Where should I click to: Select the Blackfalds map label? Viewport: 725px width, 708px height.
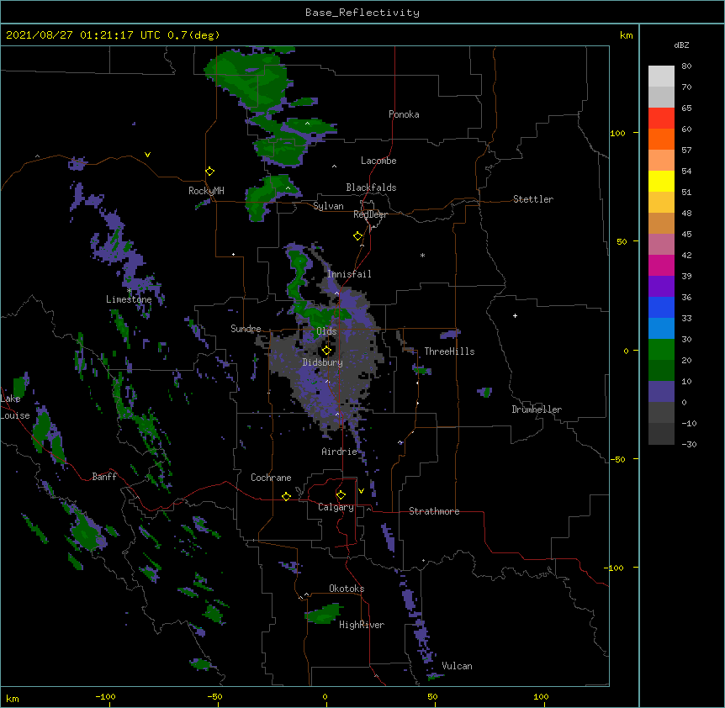point(371,188)
